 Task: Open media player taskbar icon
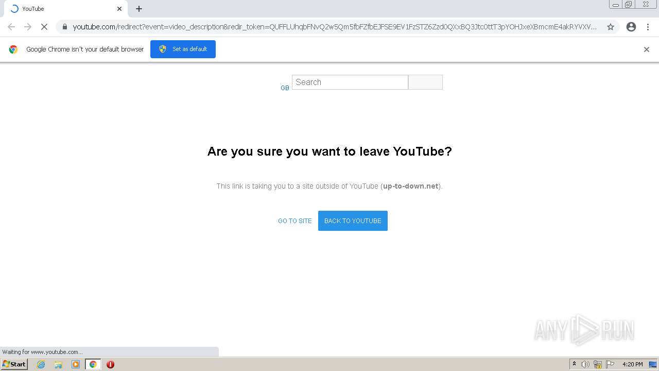[x=76, y=364]
